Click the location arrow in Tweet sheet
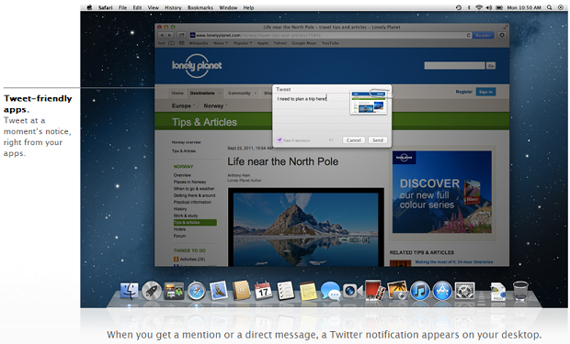Screen dimensions: 570x344 (x=279, y=140)
